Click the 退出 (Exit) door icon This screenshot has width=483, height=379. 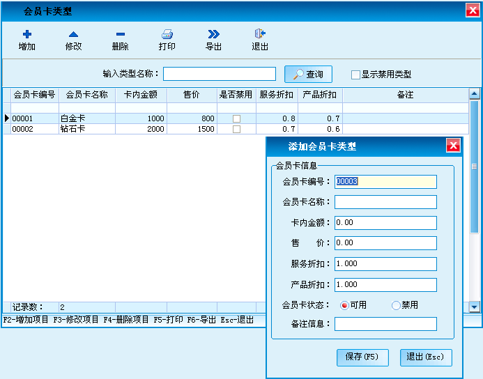[260, 34]
